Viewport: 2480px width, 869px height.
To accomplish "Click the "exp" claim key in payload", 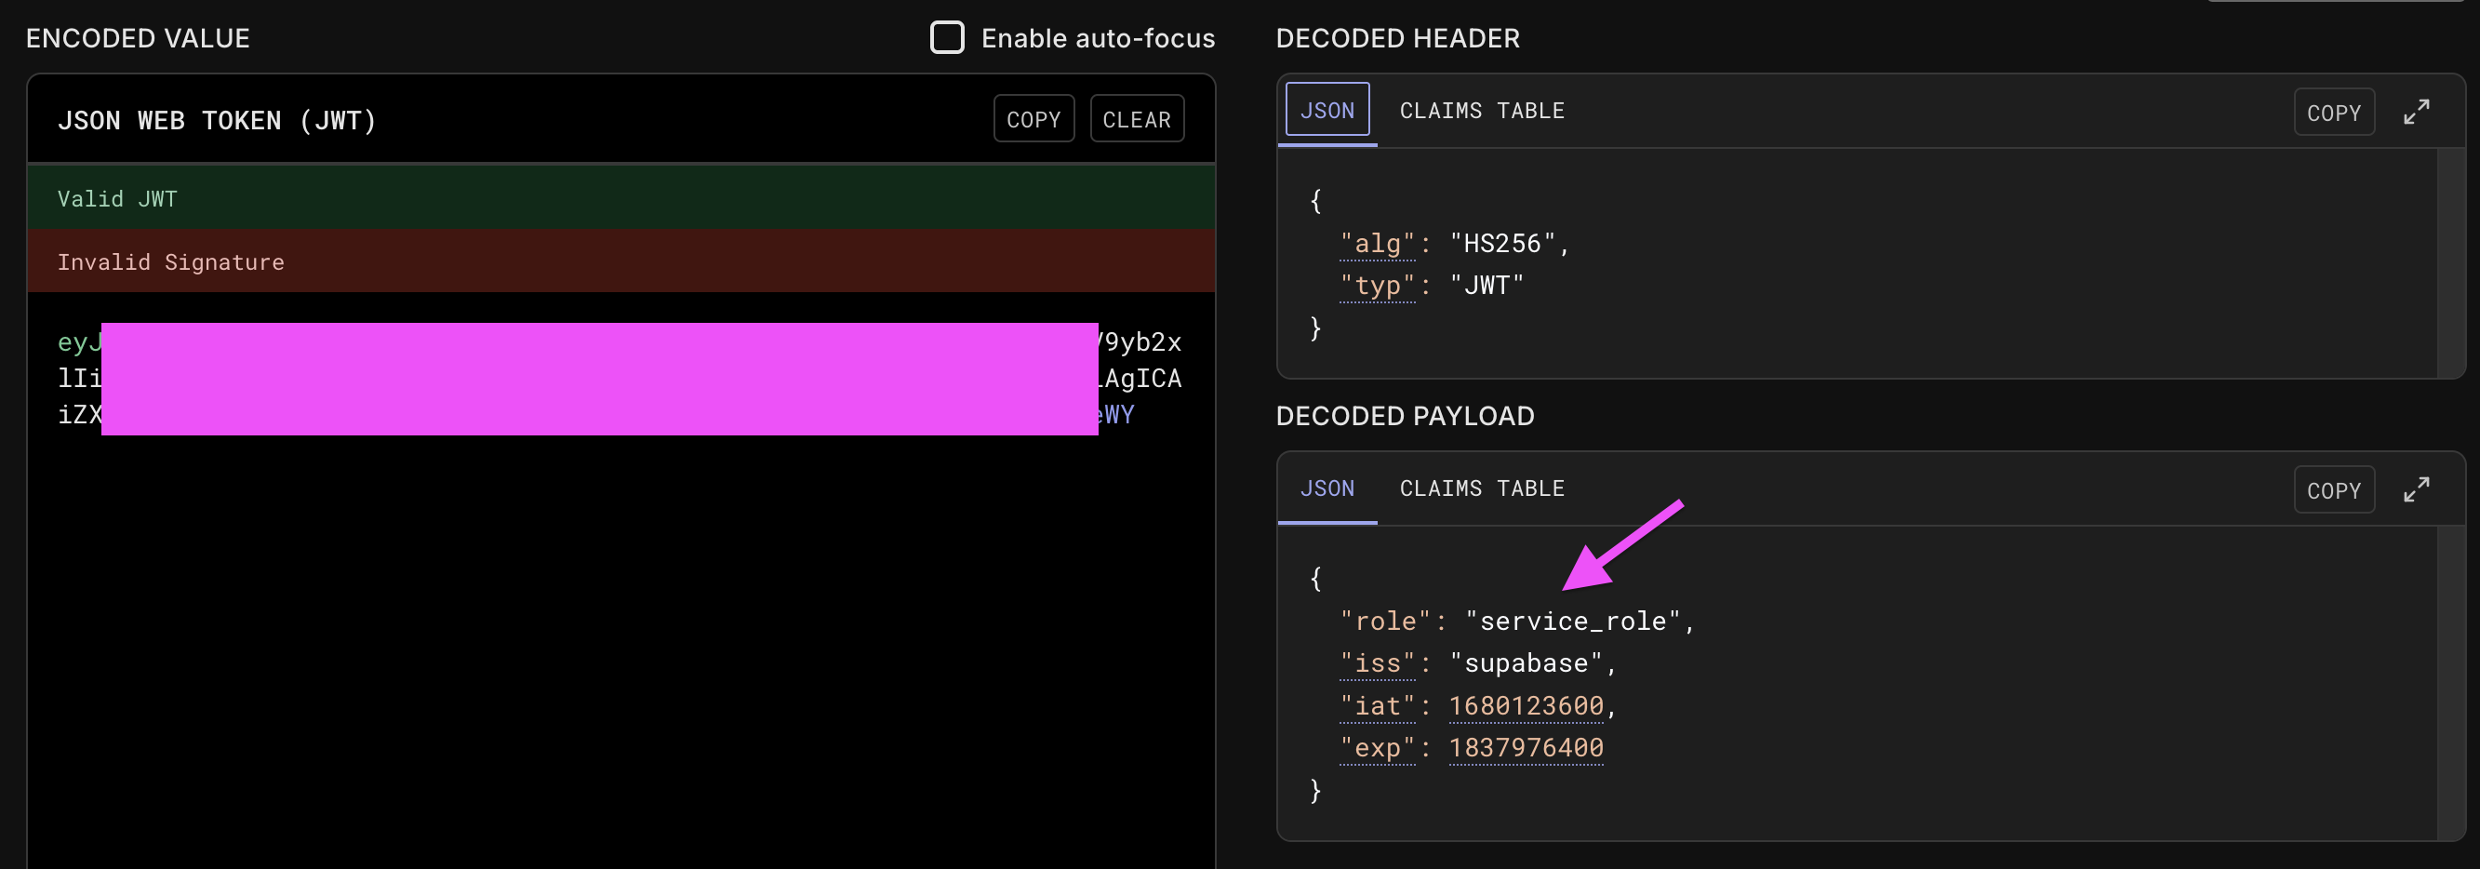I will [1378, 748].
